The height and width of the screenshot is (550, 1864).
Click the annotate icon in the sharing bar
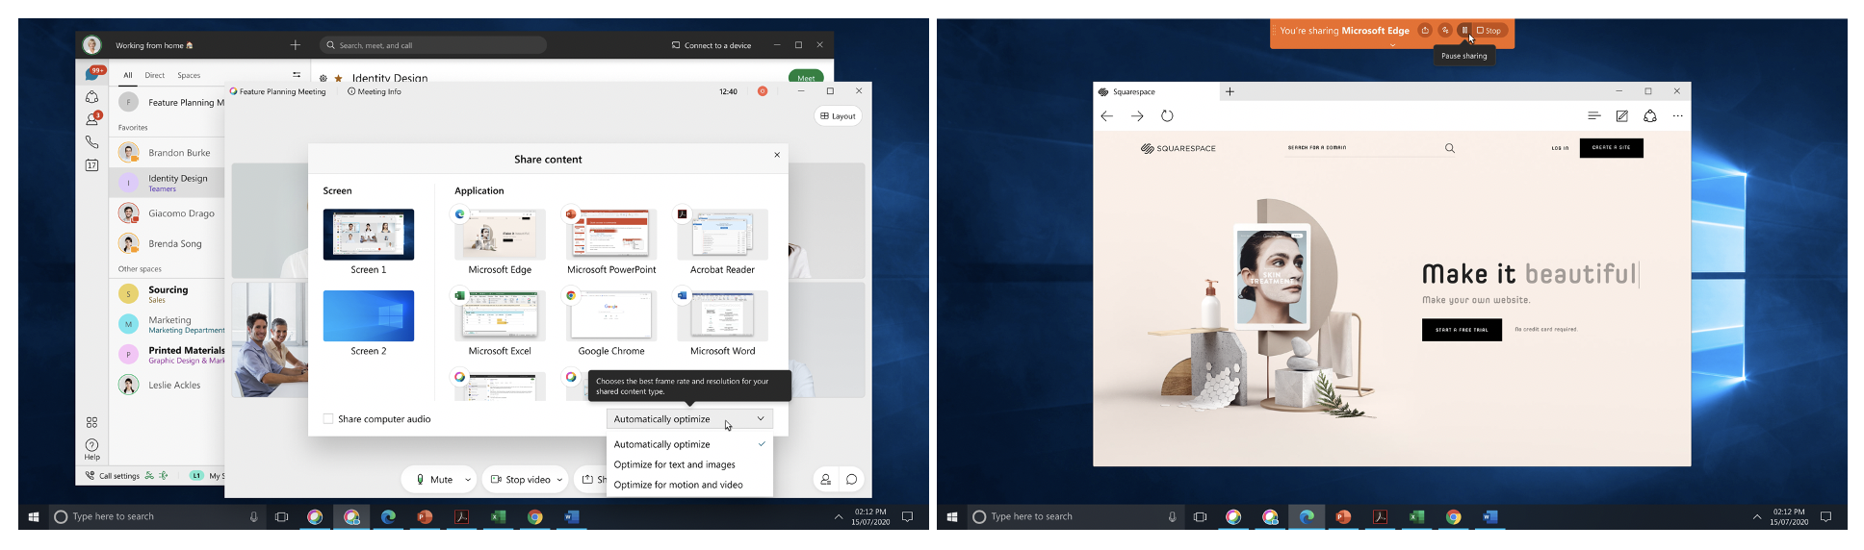(1444, 31)
